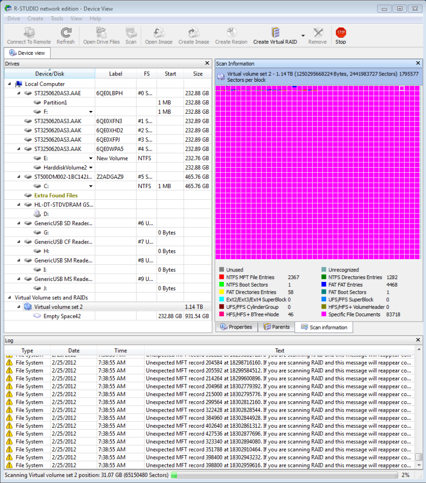Open the dropdown arrow beside F:
426x483 pixels.
[91, 112]
